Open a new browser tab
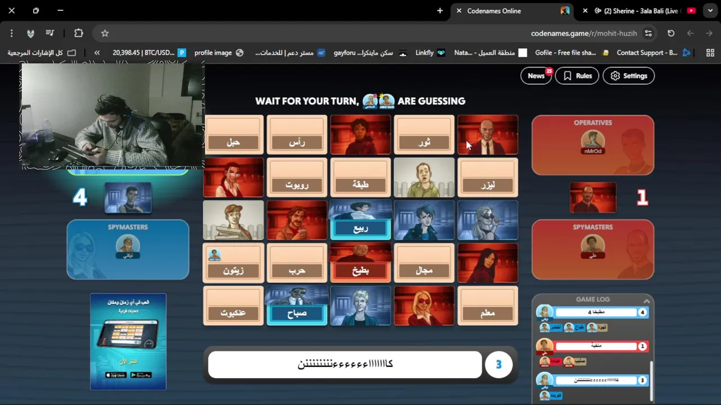721x405 pixels. click(x=440, y=11)
